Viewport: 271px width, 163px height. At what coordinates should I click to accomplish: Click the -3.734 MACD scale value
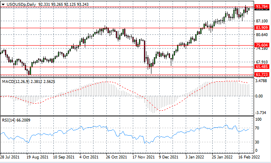261,113
